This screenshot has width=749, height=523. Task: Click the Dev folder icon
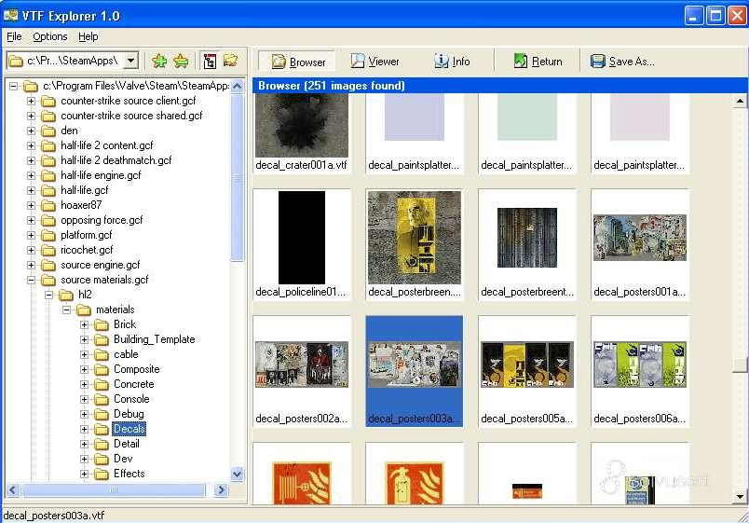click(x=102, y=459)
